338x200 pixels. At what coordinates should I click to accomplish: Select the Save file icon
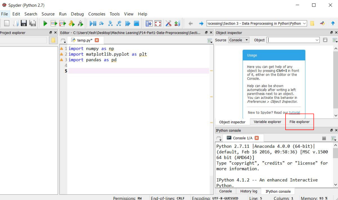coord(24,23)
